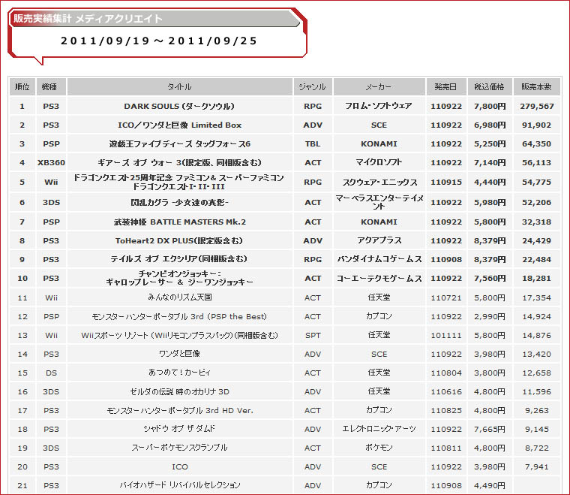Click the TBL genre cell

point(313,143)
